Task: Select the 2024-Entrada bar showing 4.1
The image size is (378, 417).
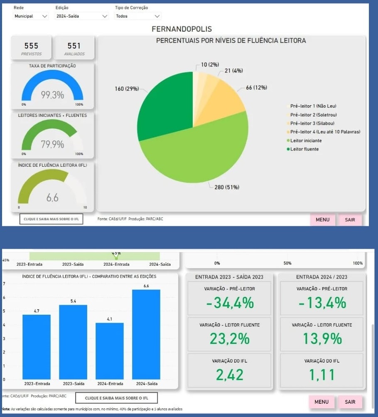Action: (x=110, y=350)
